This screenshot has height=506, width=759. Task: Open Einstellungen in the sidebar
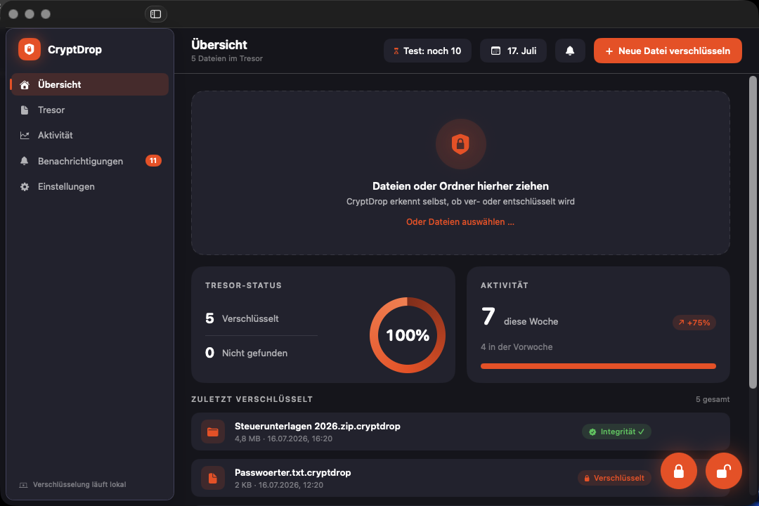pos(89,186)
